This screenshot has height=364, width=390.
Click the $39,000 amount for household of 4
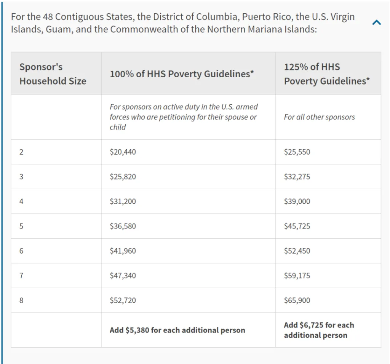pos(297,201)
